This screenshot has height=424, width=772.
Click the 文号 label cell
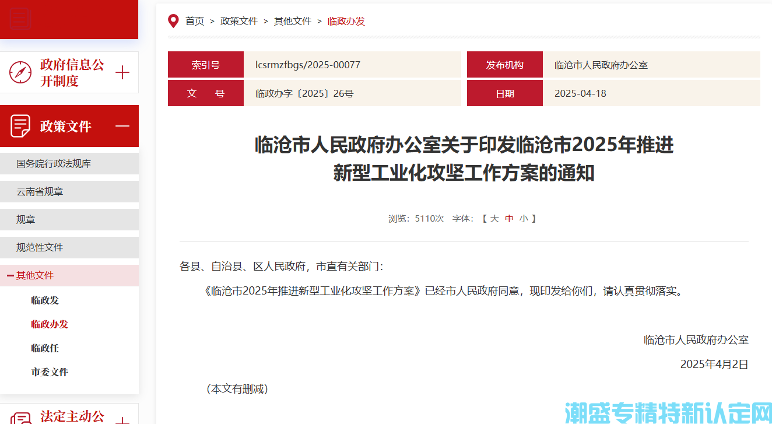[x=206, y=93]
